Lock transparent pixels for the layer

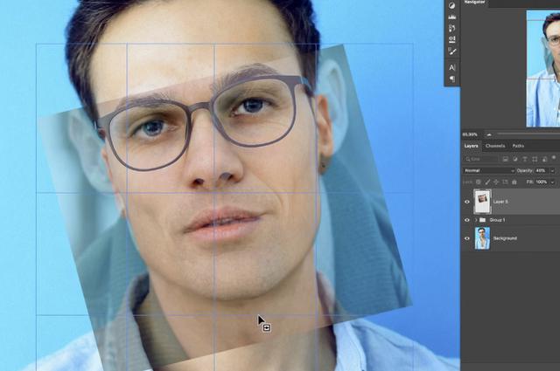click(x=479, y=182)
